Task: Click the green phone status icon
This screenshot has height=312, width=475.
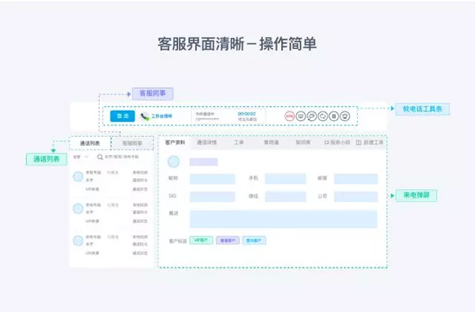Action: (145, 116)
